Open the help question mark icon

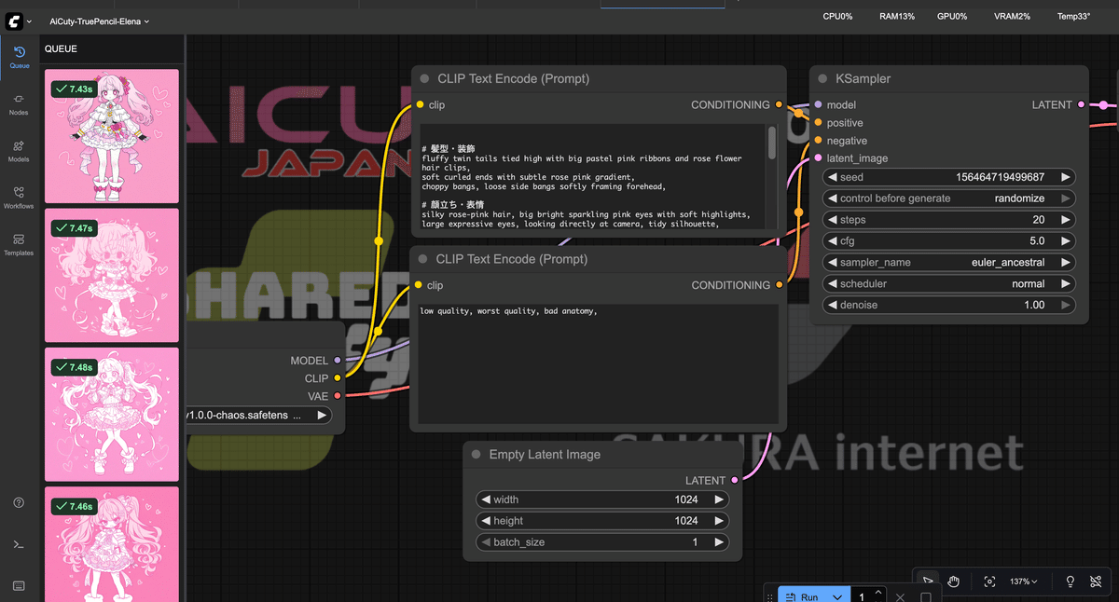pyautogui.click(x=19, y=502)
